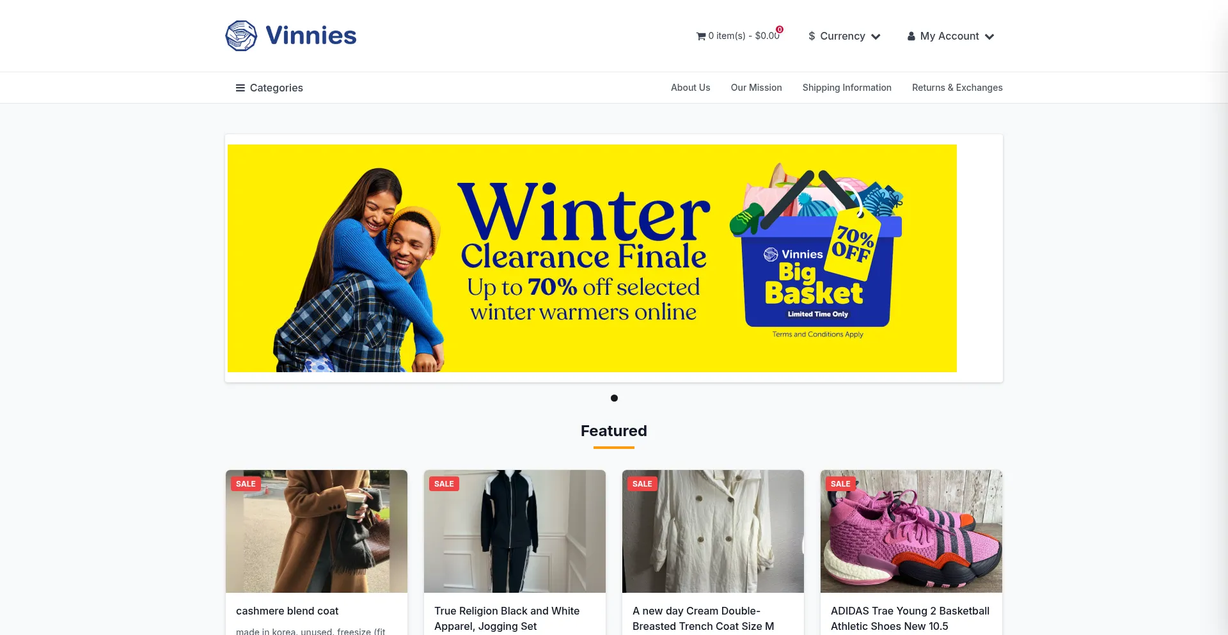The image size is (1228, 635).
Task: Open Our Mission page
Action: (x=757, y=88)
